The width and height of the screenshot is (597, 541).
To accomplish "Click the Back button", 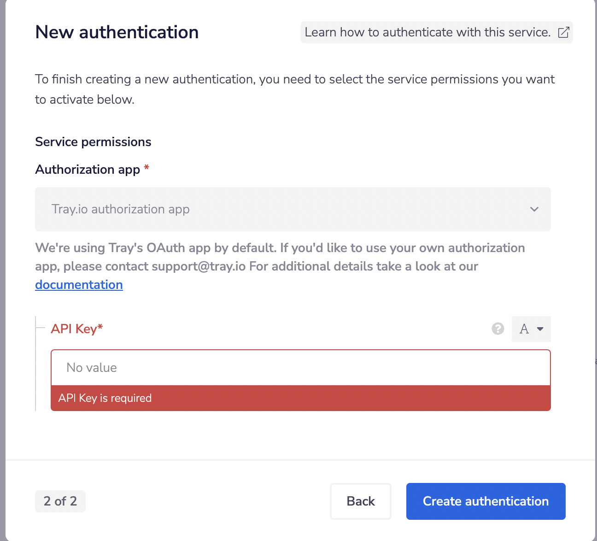I will coord(360,501).
